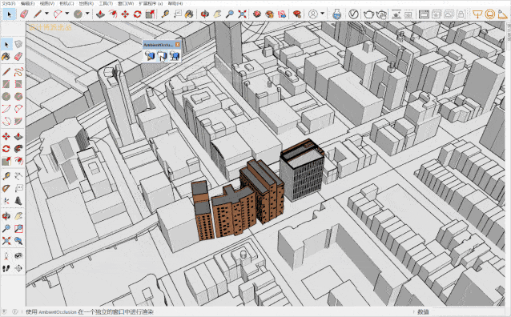This screenshot has height=317, width=511.
Task: Click the Zoom Extents icon in top toolbar
Action: [x=242, y=14]
